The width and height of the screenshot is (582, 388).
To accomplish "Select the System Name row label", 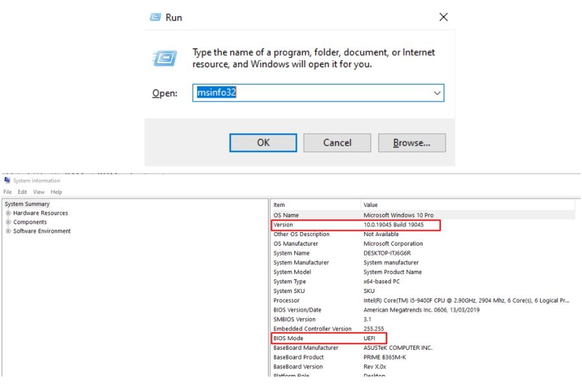I will coord(292,253).
